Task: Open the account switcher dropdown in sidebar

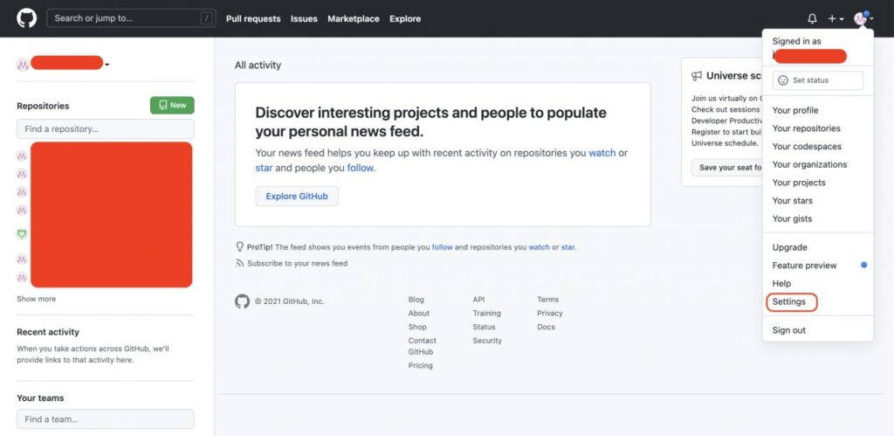Action: click(107, 64)
